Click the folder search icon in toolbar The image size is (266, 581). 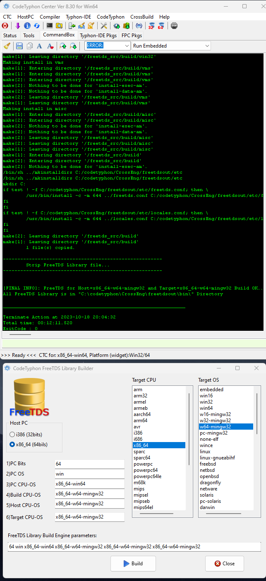tap(59, 26)
